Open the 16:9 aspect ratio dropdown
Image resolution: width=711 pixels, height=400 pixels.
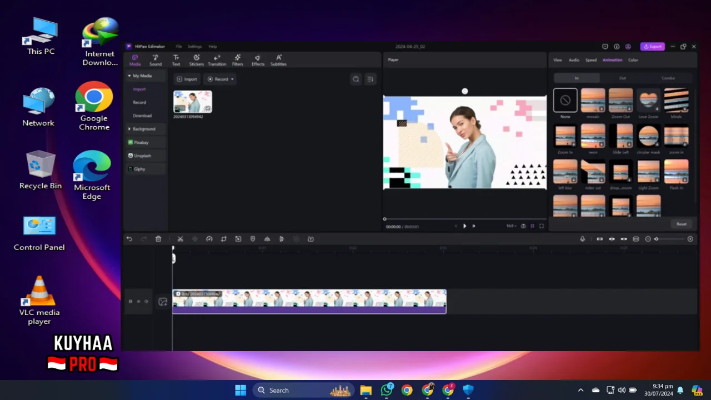pos(511,226)
